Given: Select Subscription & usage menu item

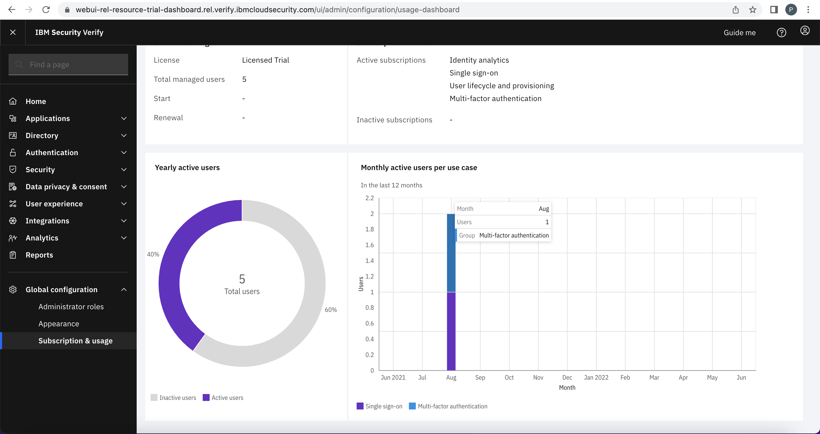Looking at the screenshot, I should [x=68, y=340].
